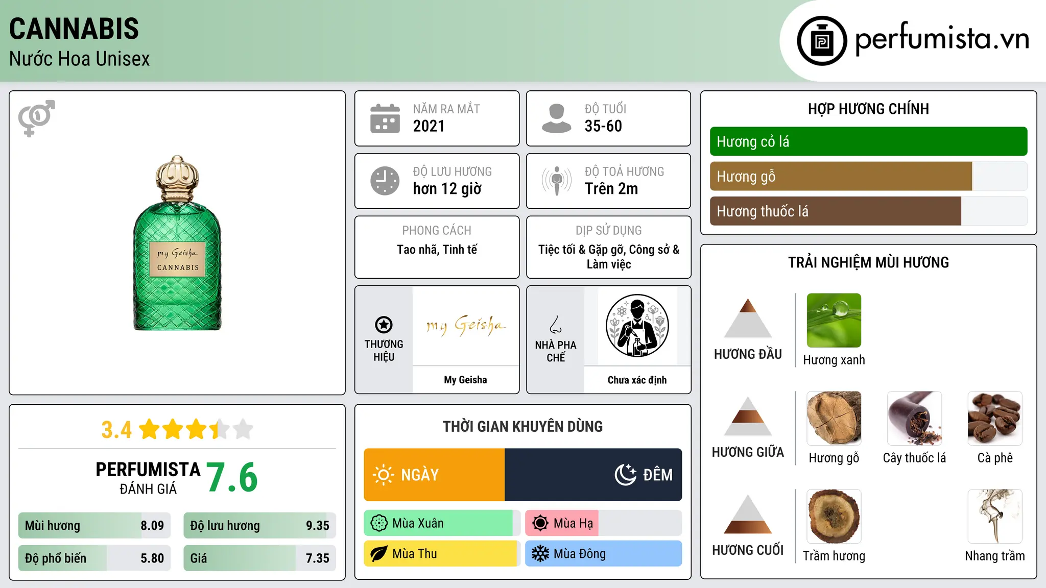Click the top notes pyramid icon
This screenshot has height=588, width=1046.
(748, 318)
